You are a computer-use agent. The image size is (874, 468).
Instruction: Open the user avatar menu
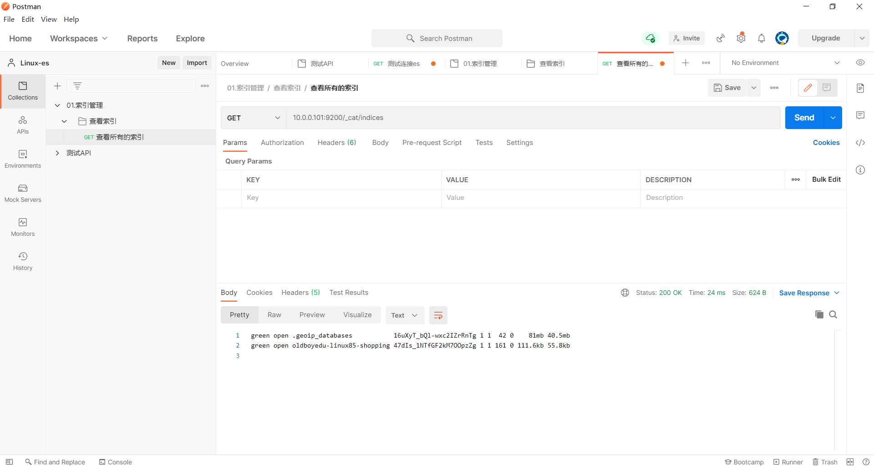782,38
